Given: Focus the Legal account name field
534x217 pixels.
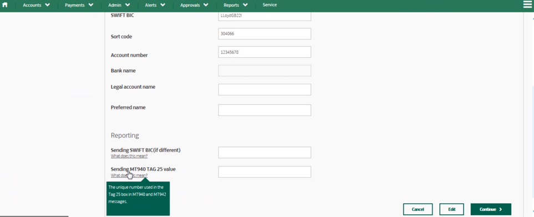Looking at the screenshot, I should pos(265,89).
